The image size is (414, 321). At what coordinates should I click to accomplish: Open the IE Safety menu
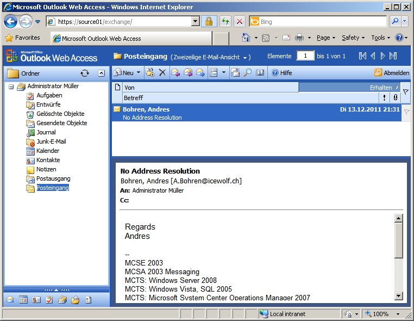353,38
